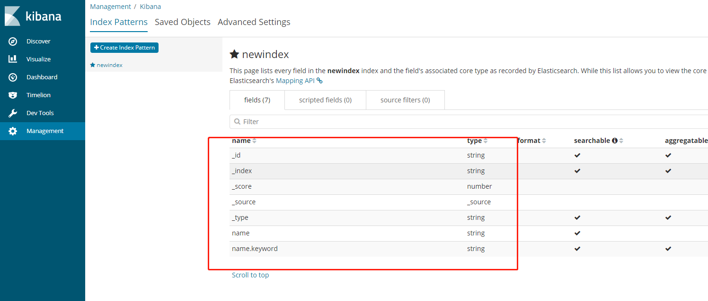Click searchable checkmark for _id row

coord(577,155)
